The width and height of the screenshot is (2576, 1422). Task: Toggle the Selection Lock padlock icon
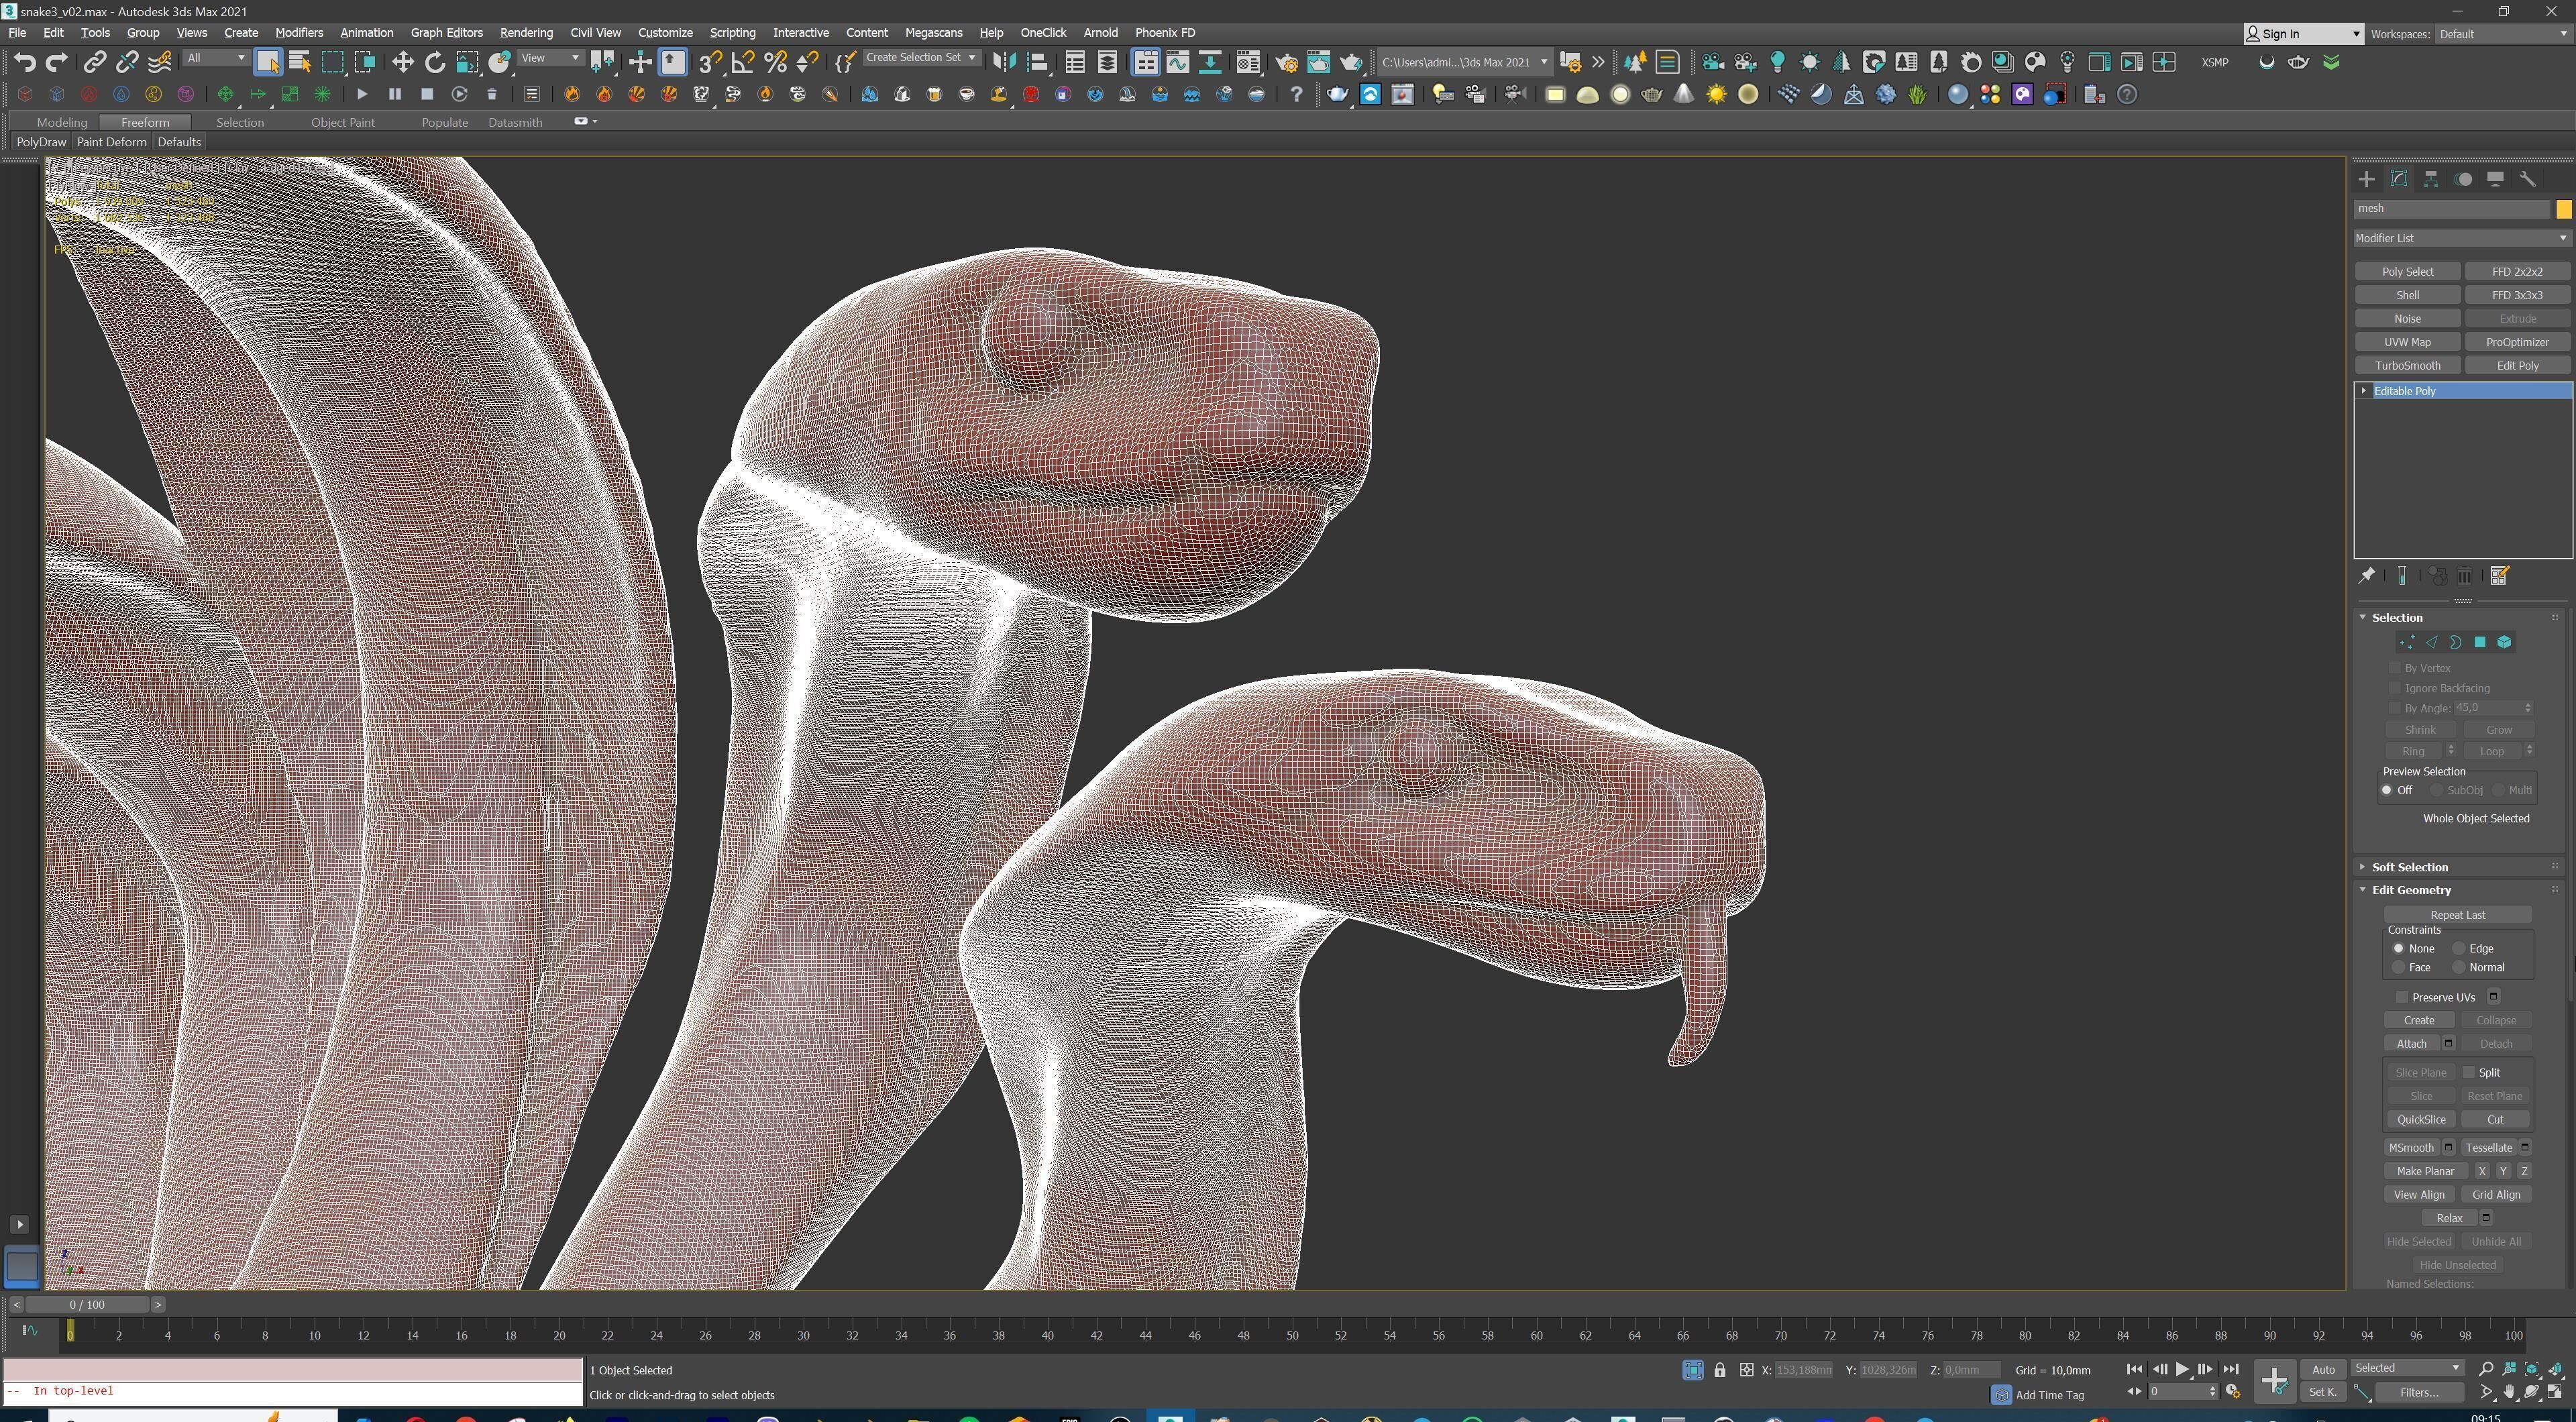pyautogui.click(x=1720, y=1370)
